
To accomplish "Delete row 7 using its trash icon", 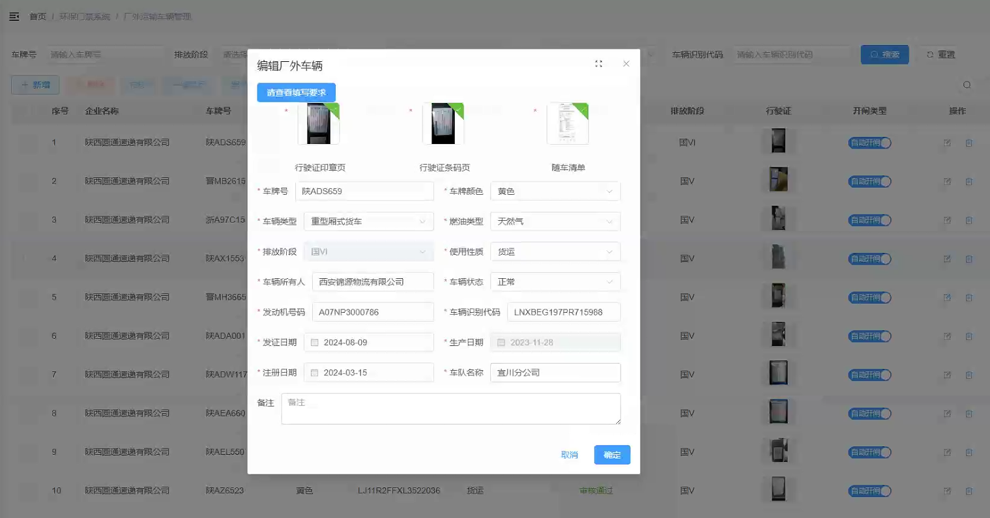I will pyautogui.click(x=969, y=375).
